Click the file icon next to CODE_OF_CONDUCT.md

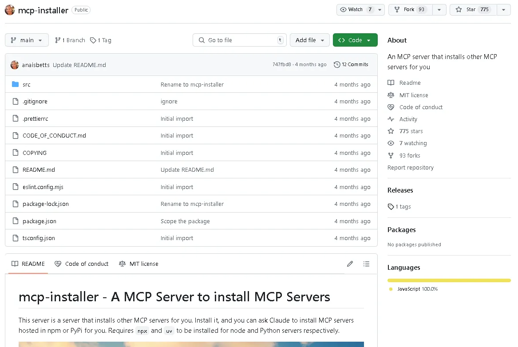click(x=15, y=135)
